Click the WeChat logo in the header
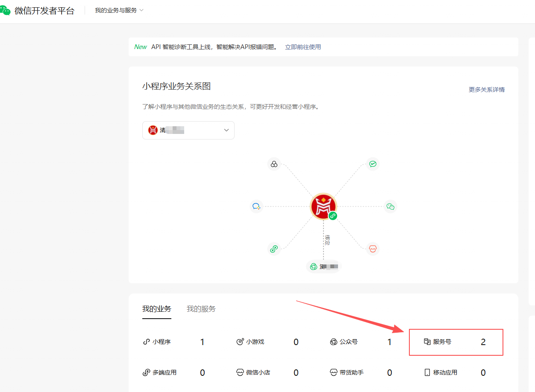 pyautogui.click(x=5, y=10)
